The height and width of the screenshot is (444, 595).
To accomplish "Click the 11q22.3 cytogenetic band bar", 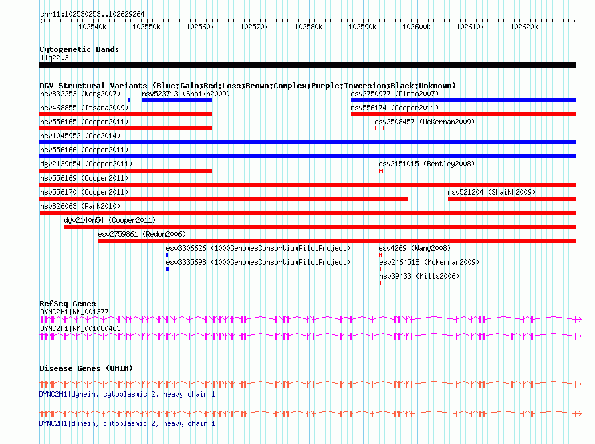I will pos(308,65).
